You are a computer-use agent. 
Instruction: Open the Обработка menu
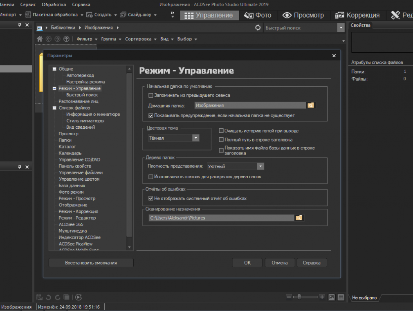pyautogui.click(x=54, y=4)
